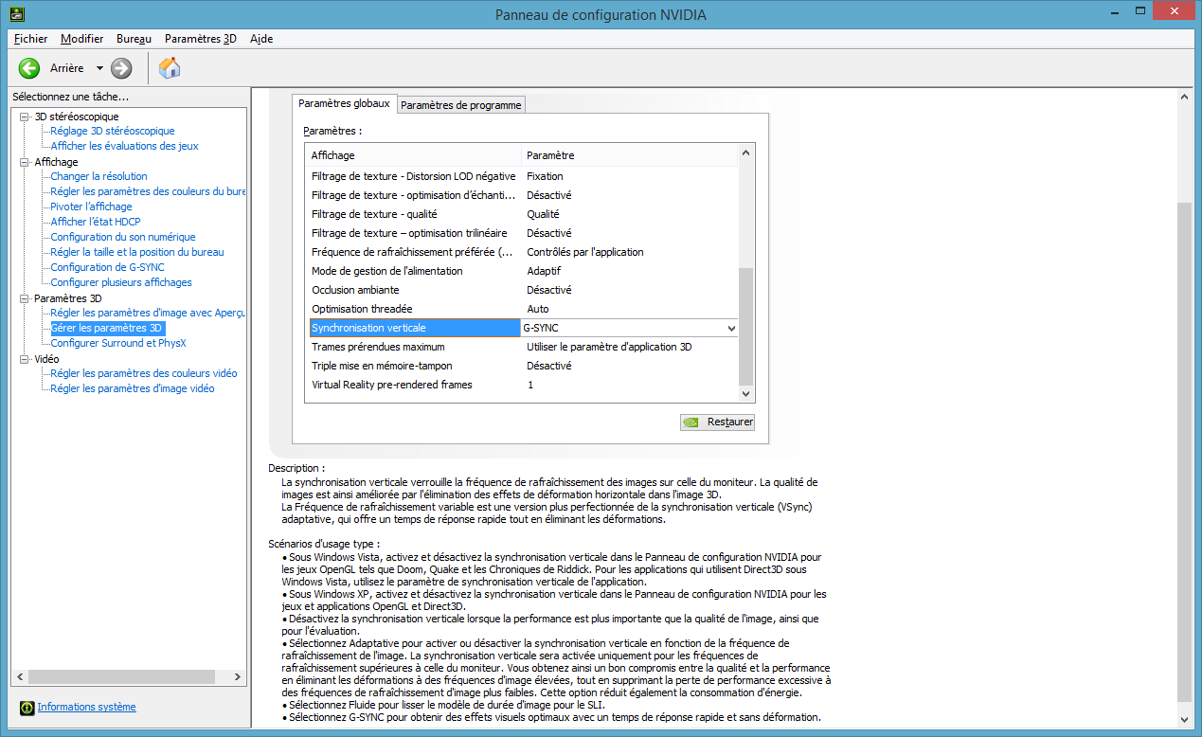Click the Restaurer button
Screen dimensions: 1202x737
click(717, 422)
